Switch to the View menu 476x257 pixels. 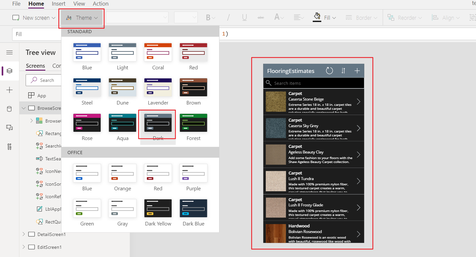[79, 4]
